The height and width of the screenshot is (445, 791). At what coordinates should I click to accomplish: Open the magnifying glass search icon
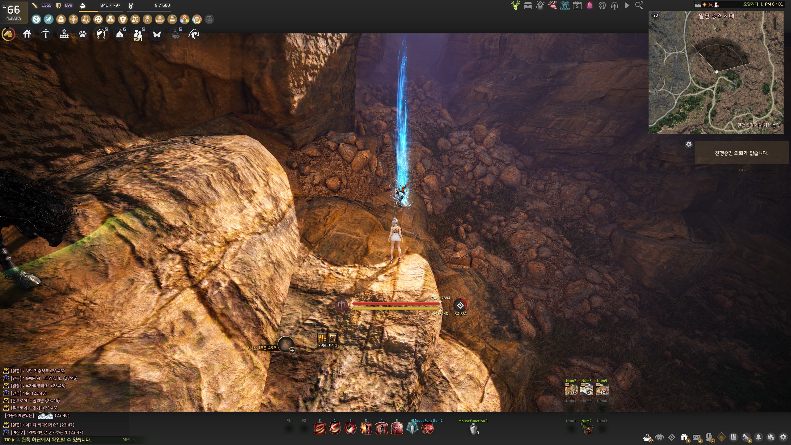point(639,6)
